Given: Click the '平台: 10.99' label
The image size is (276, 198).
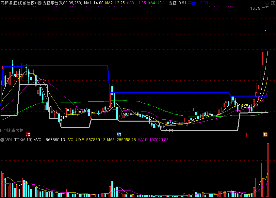Looking at the screenshot, I should [x=198, y=3].
